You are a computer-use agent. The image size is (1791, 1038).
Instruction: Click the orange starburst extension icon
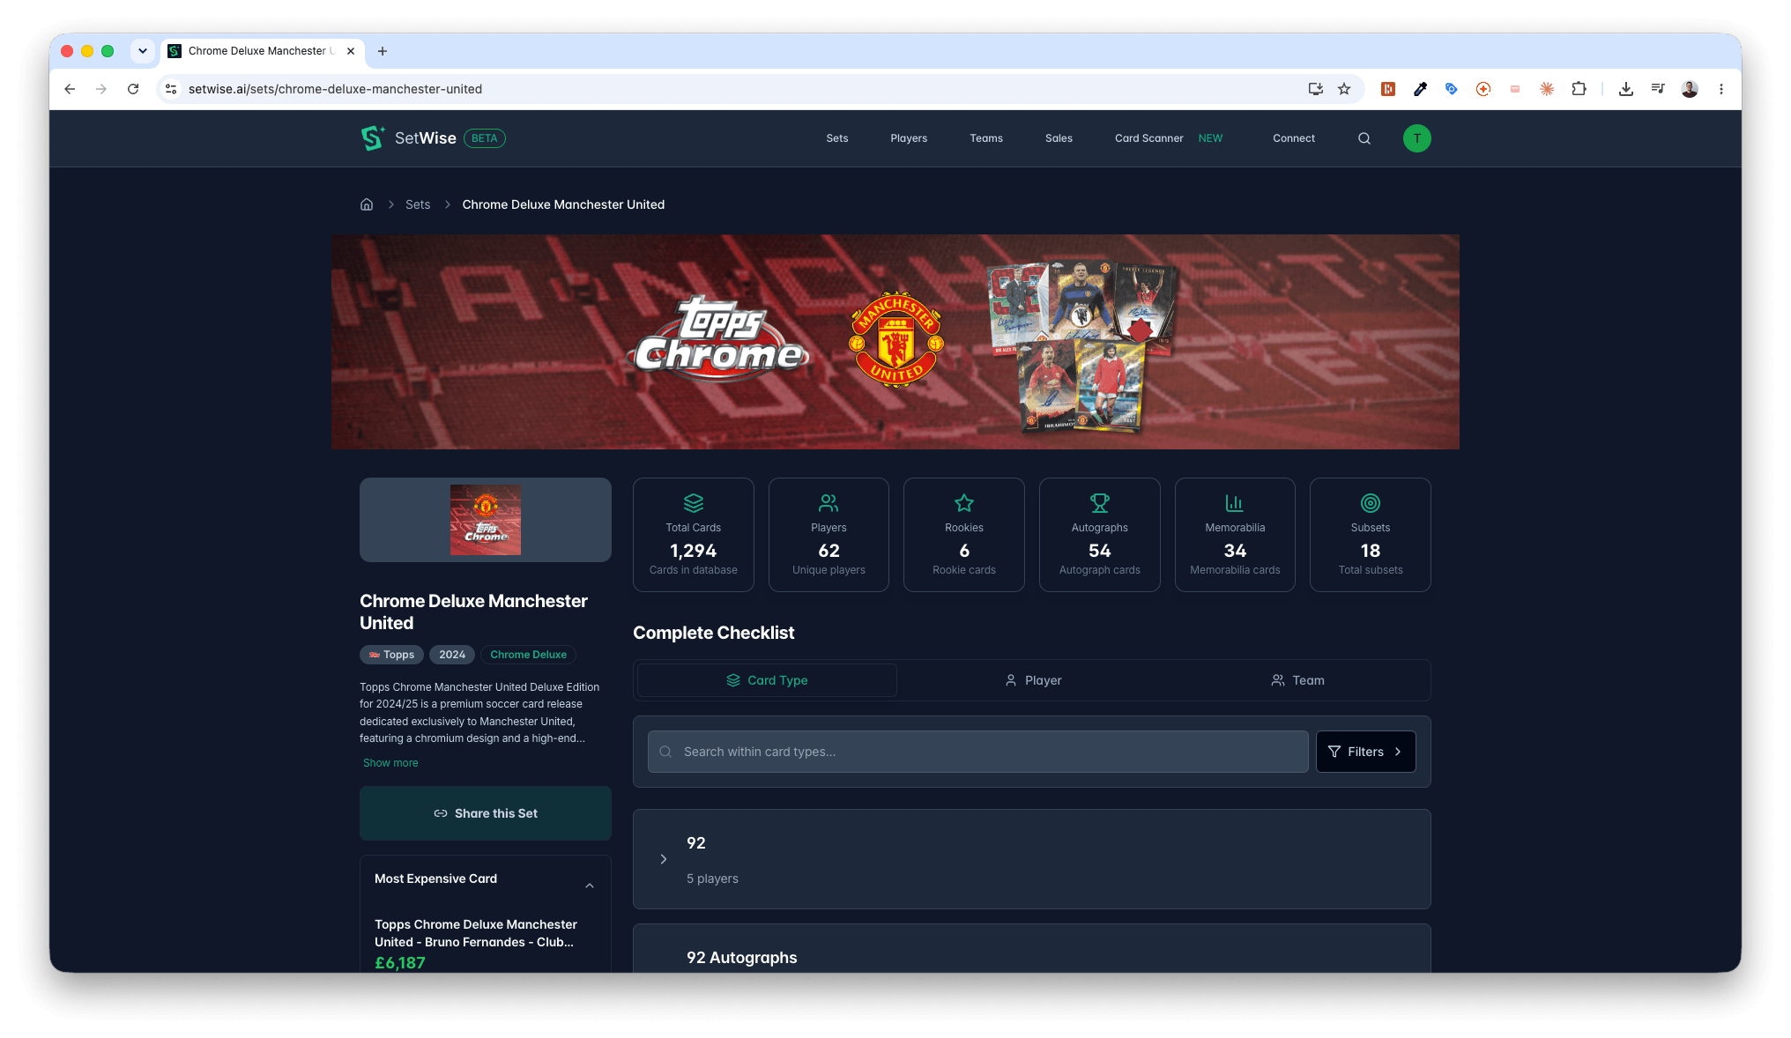[1547, 89]
